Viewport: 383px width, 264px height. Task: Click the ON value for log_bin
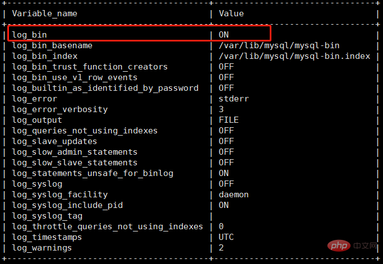pyautogui.click(x=224, y=35)
